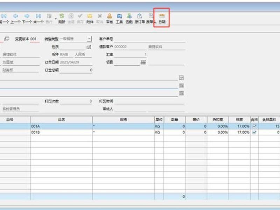
Task: Click the 变更版本 field showing 001
Action: (35, 39)
